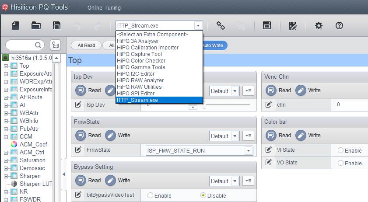
Task: Select Demosaic in the tree
Action: tap(32, 168)
